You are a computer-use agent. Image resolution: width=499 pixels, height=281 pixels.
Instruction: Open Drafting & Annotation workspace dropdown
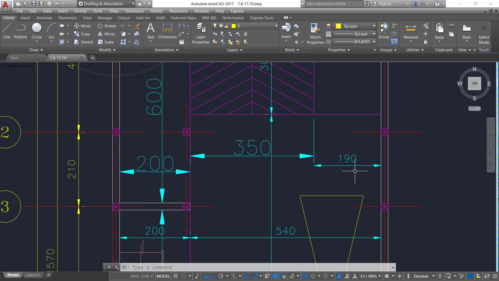133,4
